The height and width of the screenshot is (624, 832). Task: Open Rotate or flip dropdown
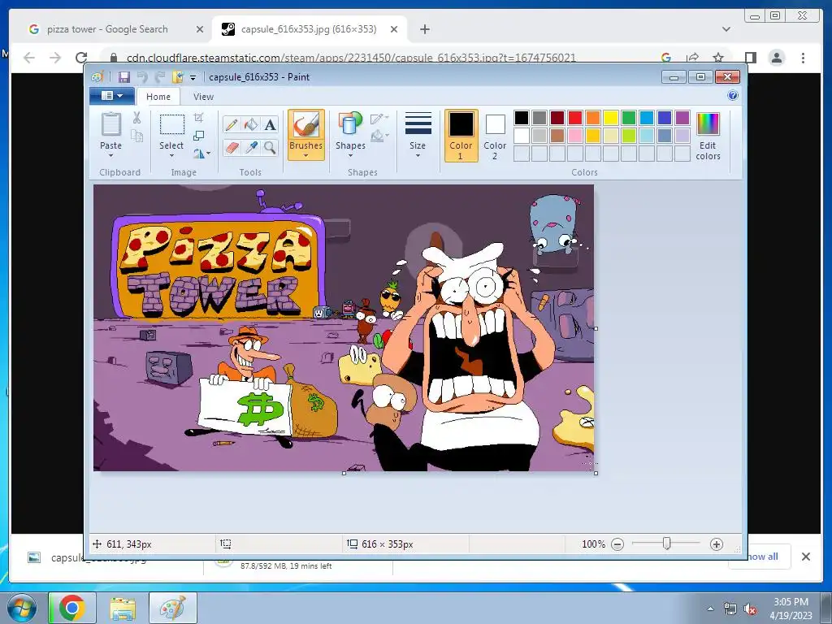pos(201,154)
